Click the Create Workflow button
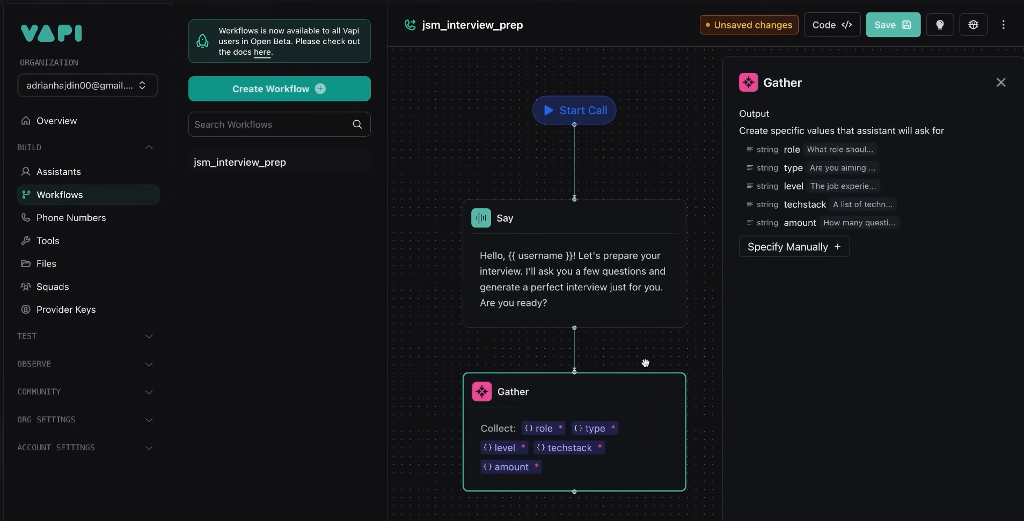 (279, 89)
